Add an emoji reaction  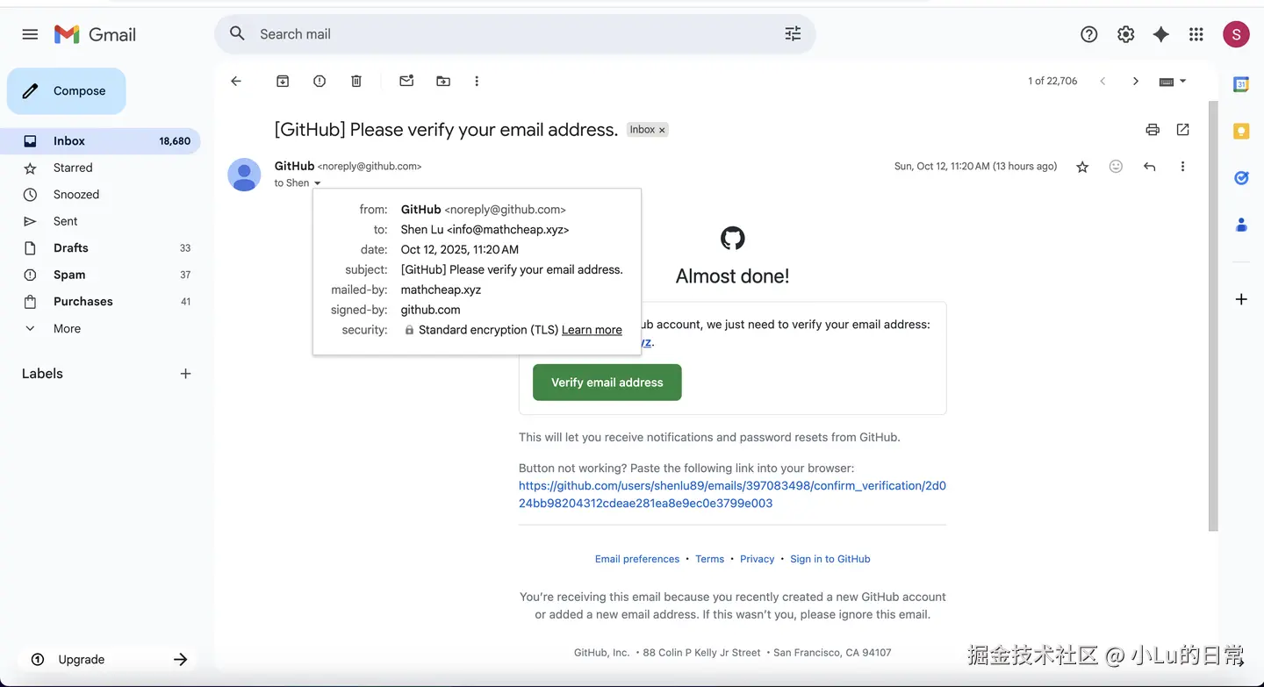pos(1116,167)
